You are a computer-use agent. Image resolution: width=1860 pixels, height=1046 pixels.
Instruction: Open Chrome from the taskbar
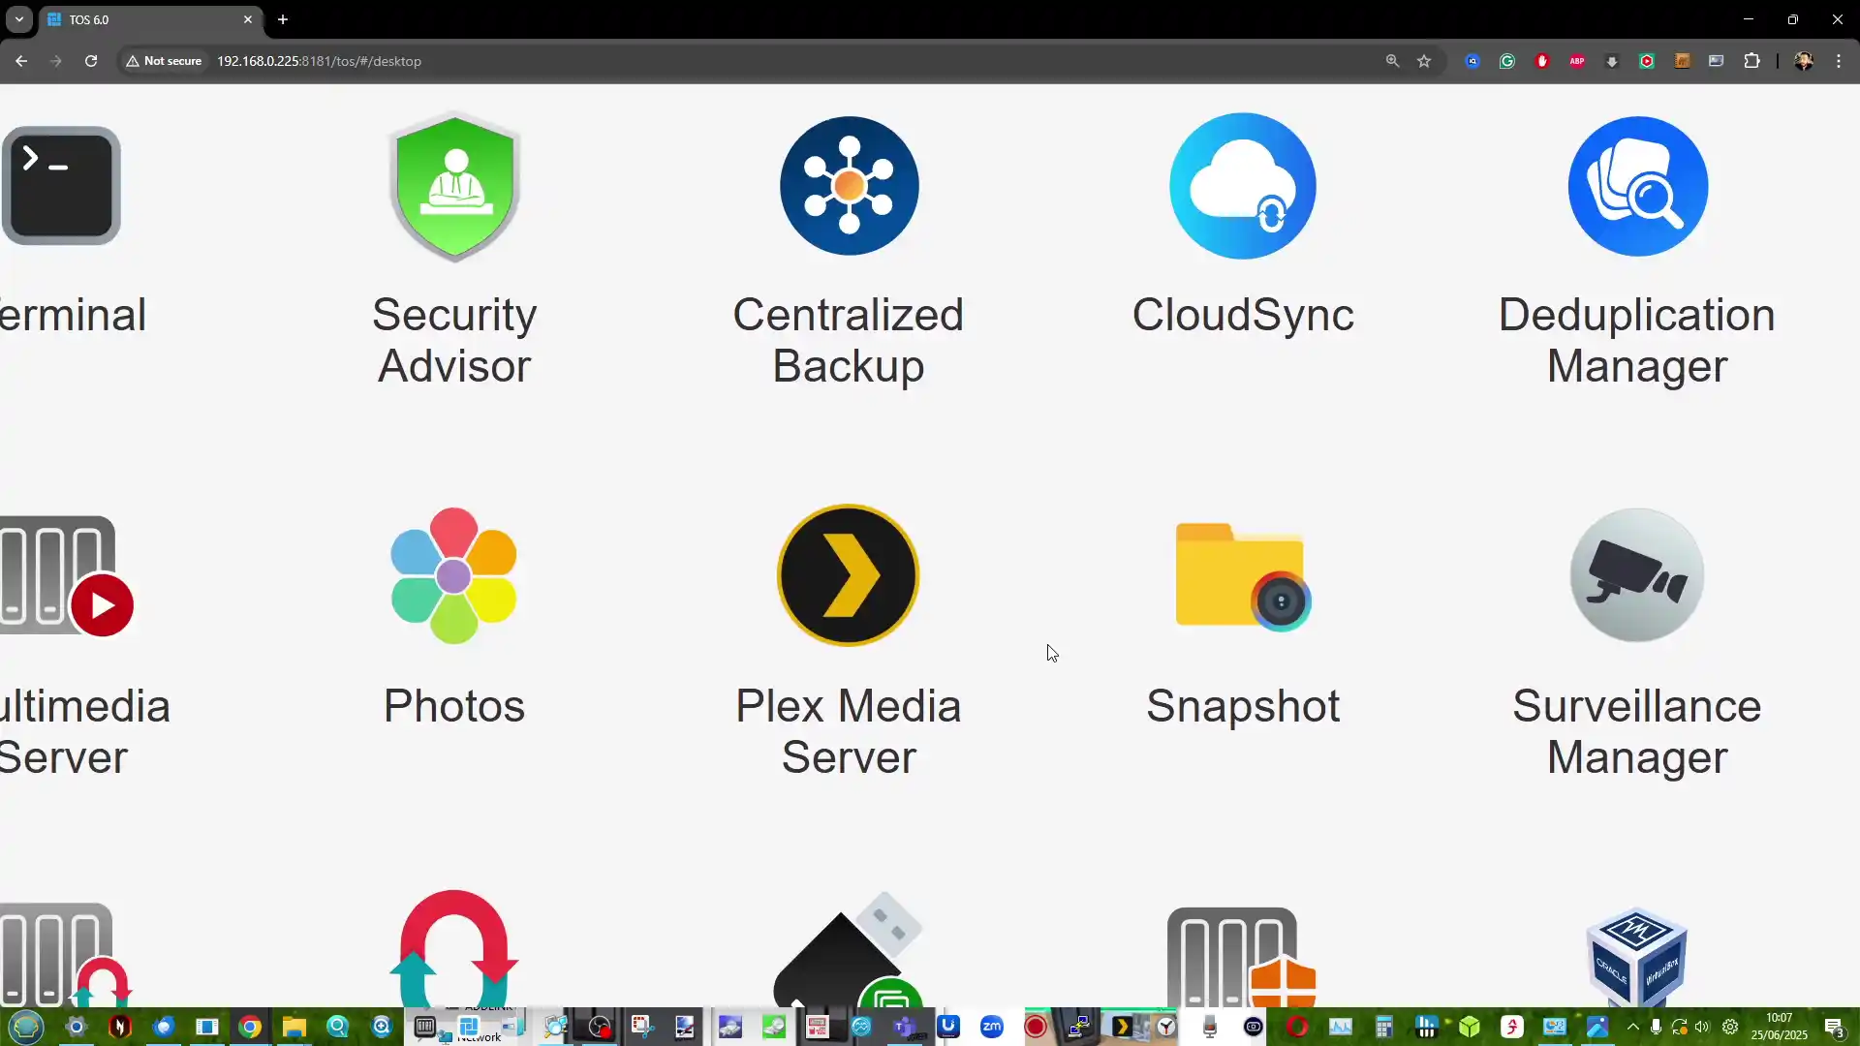pos(250,1027)
